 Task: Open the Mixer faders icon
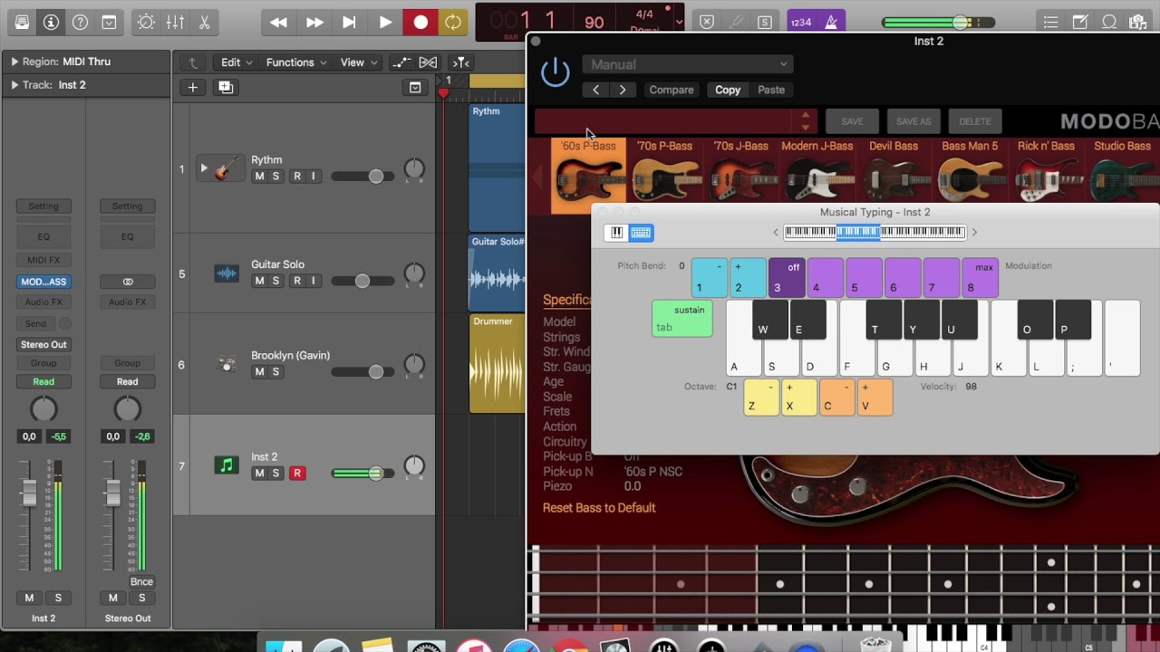pyautogui.click(x=175, y=23)
